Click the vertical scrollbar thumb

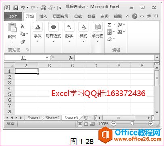point(157,78)
